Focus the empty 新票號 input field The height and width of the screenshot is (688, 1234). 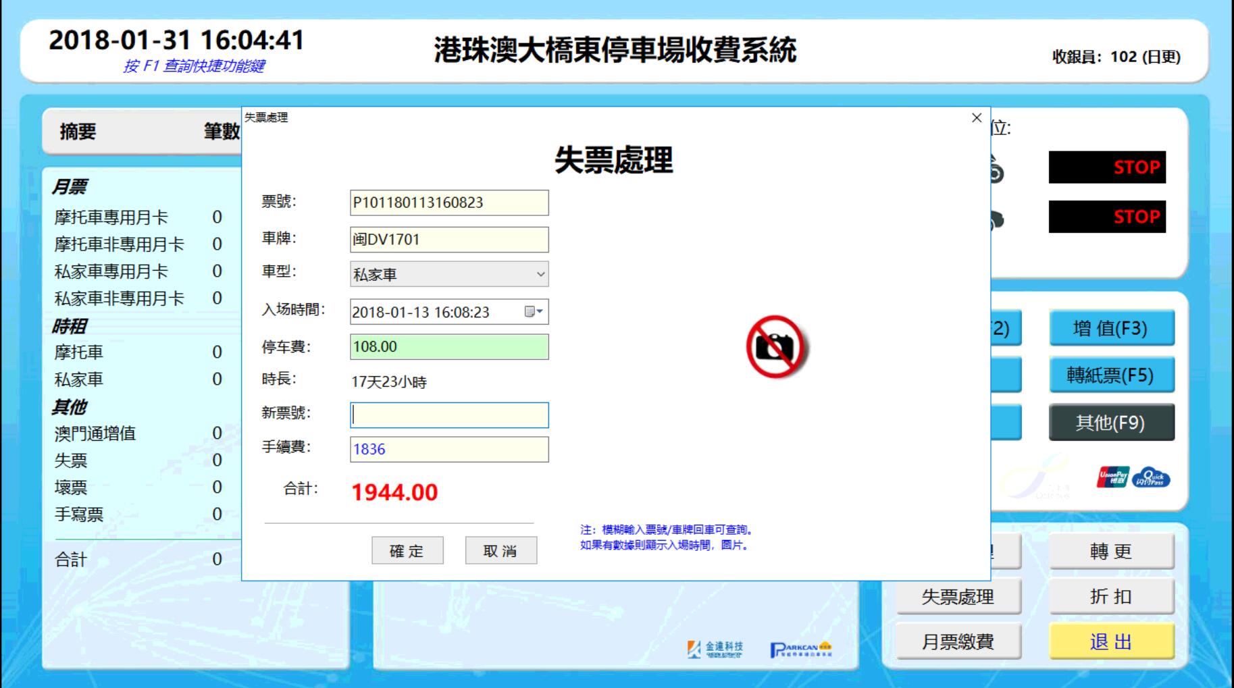[449, 415]
